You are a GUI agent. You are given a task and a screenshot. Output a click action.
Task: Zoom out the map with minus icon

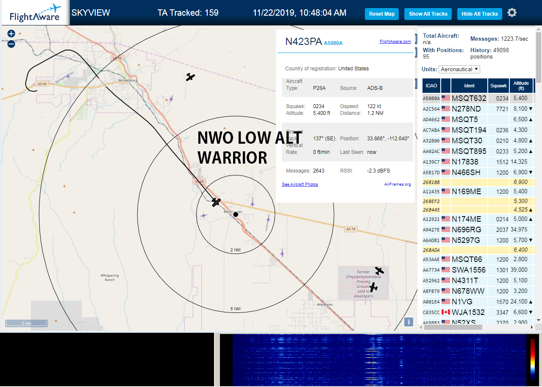(x=11, y=44)
